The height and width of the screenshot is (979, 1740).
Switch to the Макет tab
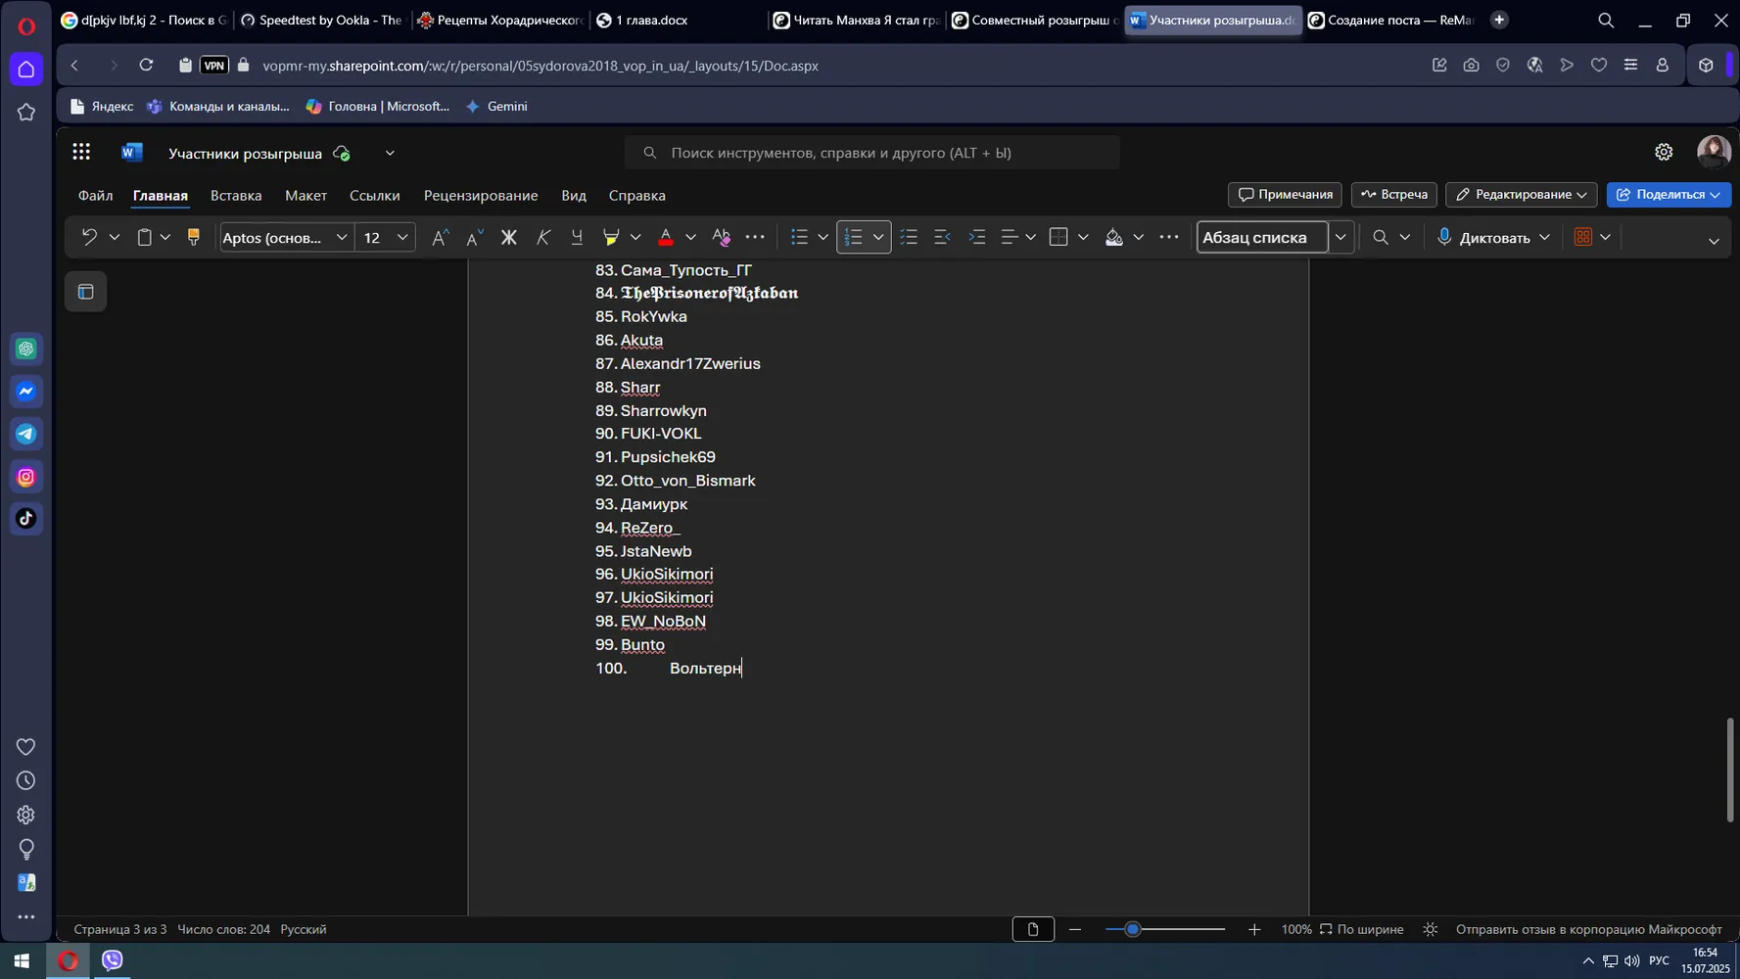[306, 195]
